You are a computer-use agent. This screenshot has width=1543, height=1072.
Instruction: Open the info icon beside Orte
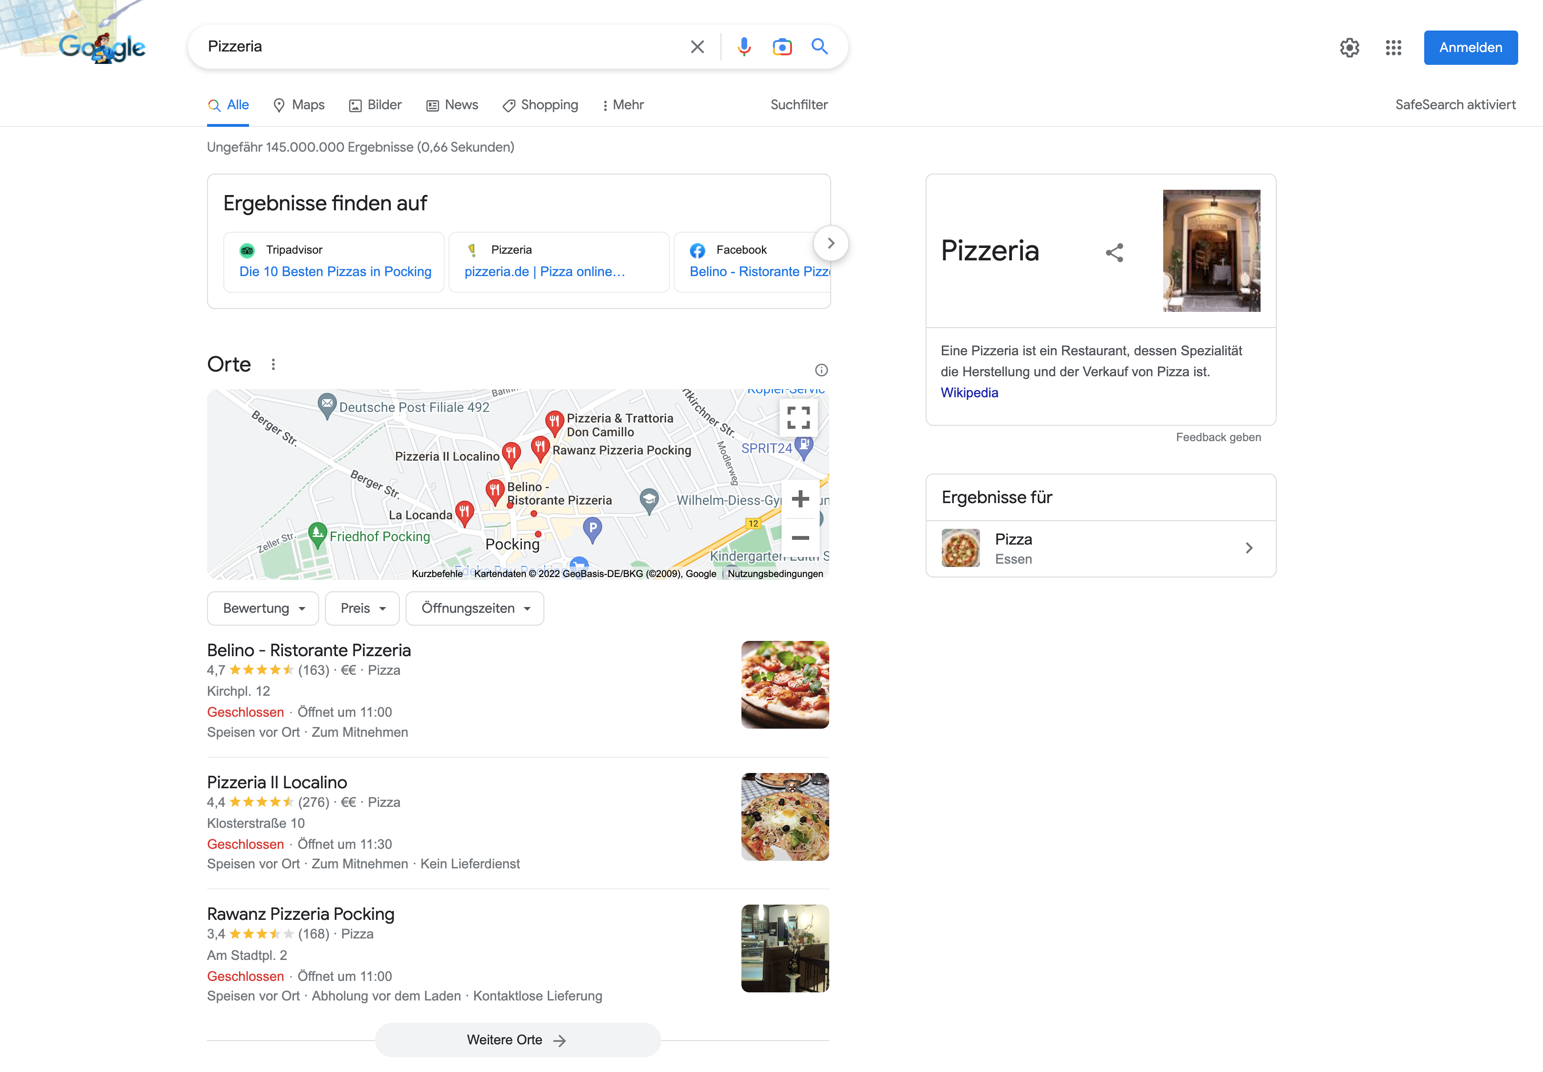coord(821,370)
